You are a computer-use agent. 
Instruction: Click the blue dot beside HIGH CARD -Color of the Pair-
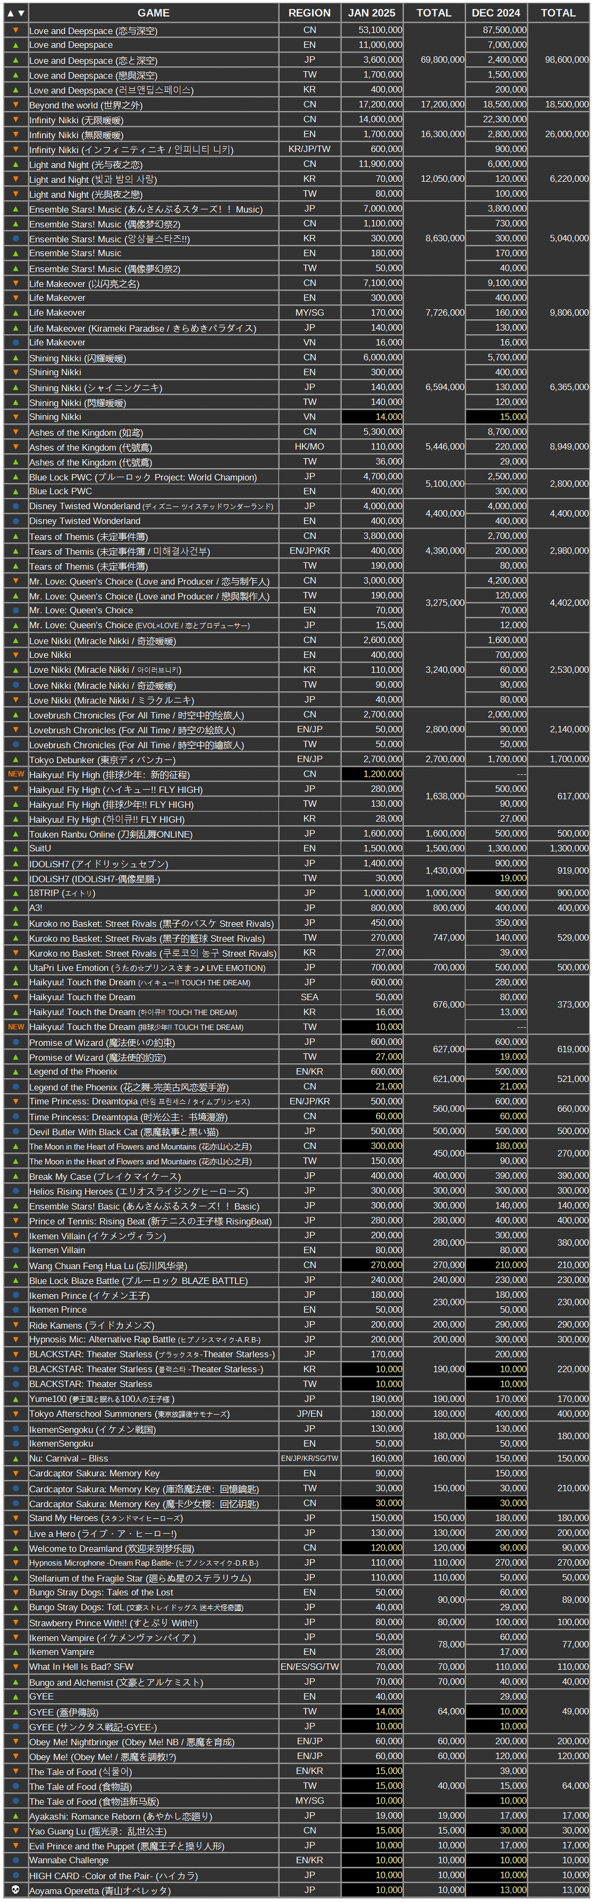(15, 1875)
